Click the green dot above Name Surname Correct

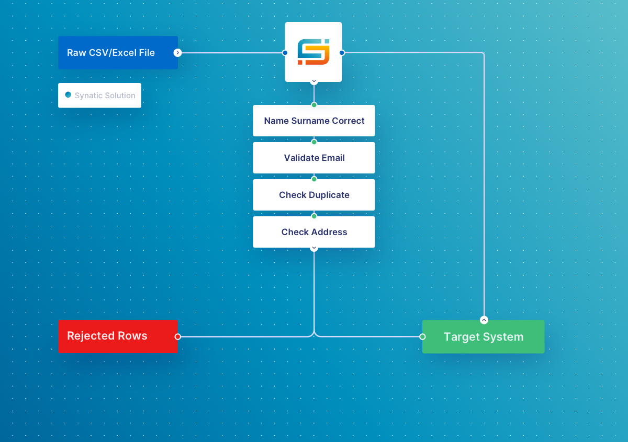tap(314, 105)
